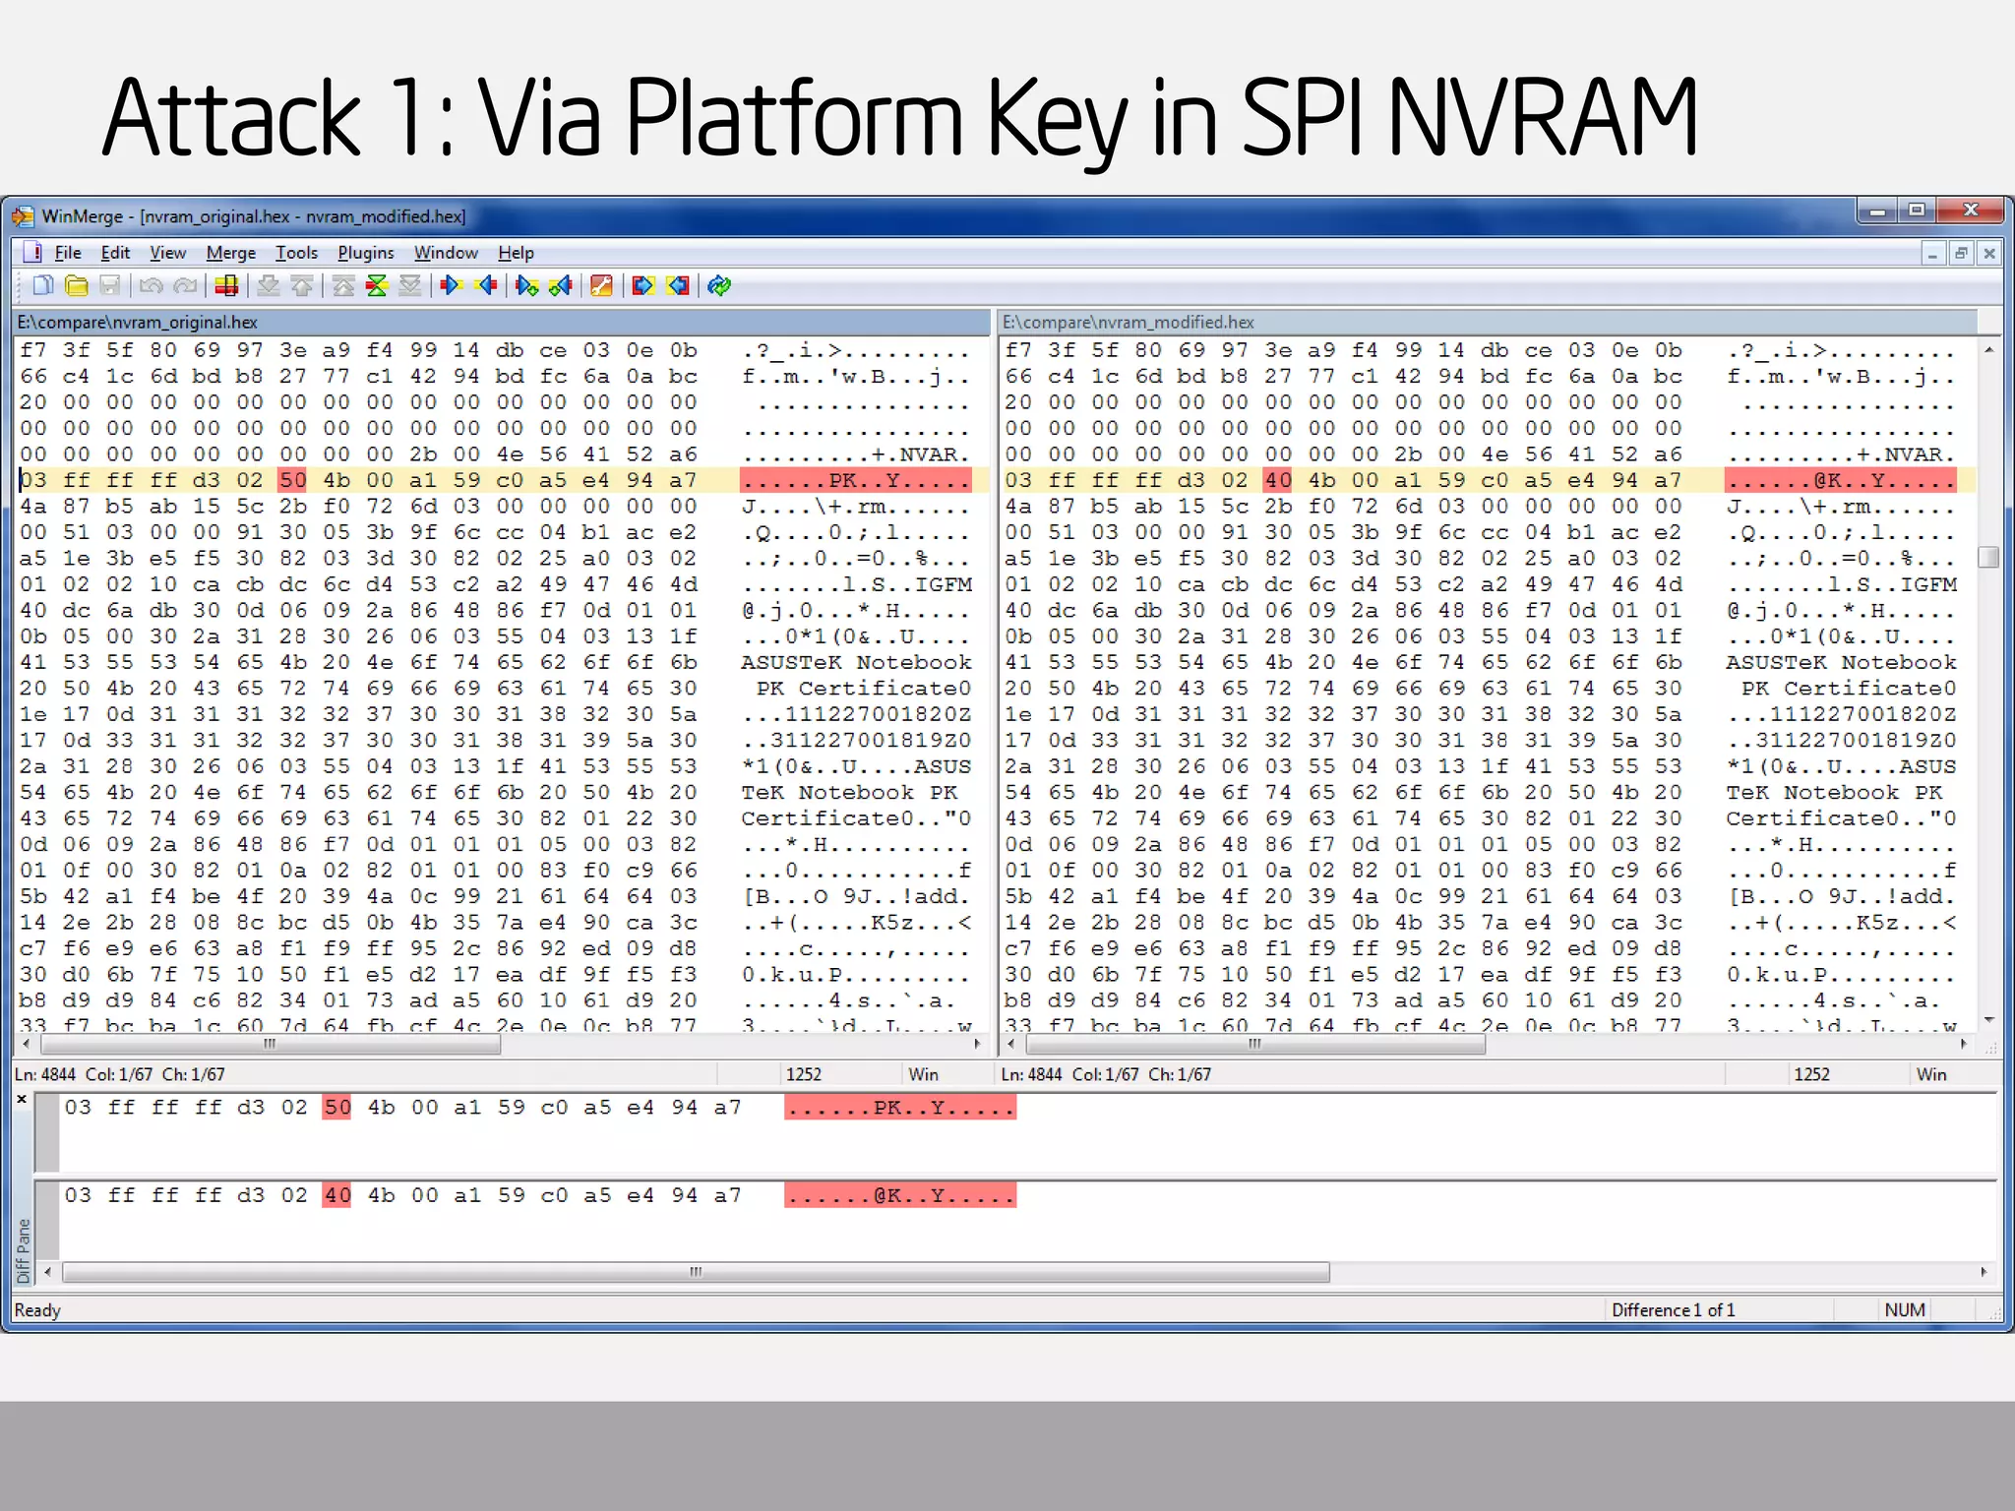The image size is (2015, 1511).
Task: Jump to first difference icon
Action: (343, 285)
